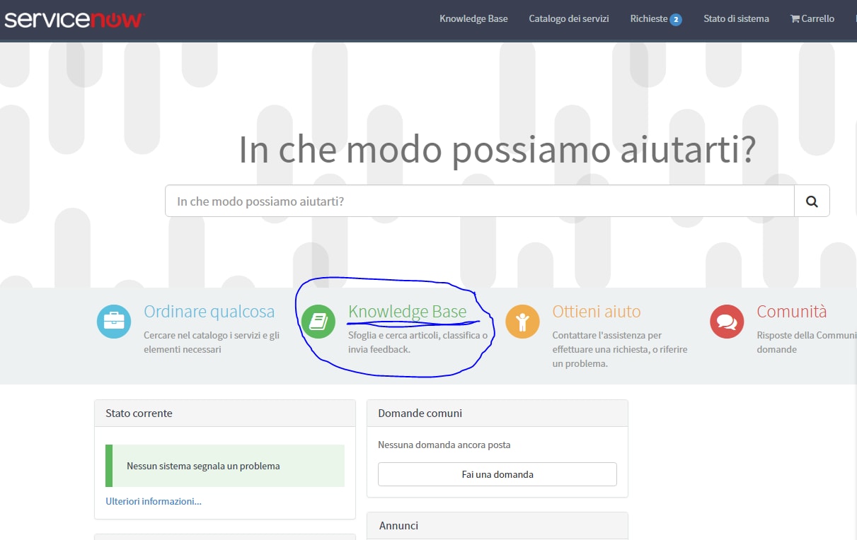857x540 pixels.
Task: Open the Carrello cart menu item
Action: tap(812, 18)
